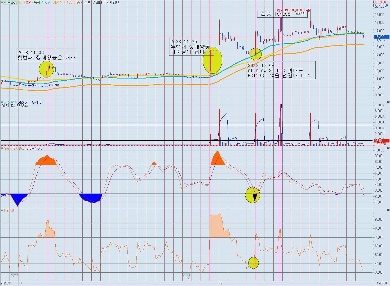Click the Slow %K 25,6 label
The height and width of the screenshot is (286, 390).
[x=14, y=148]
